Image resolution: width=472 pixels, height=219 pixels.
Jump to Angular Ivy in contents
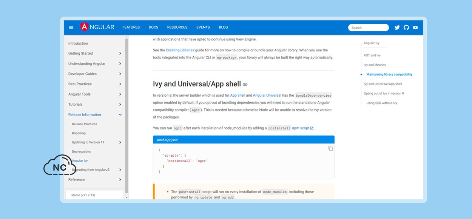(372, 43)
